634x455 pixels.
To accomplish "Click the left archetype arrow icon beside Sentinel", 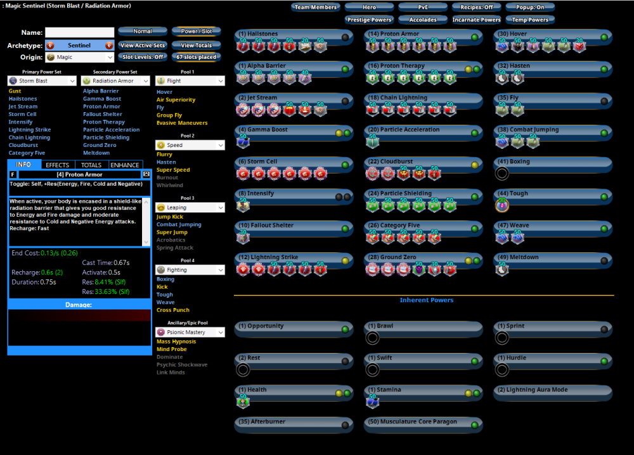I will [x=50, y=46].
